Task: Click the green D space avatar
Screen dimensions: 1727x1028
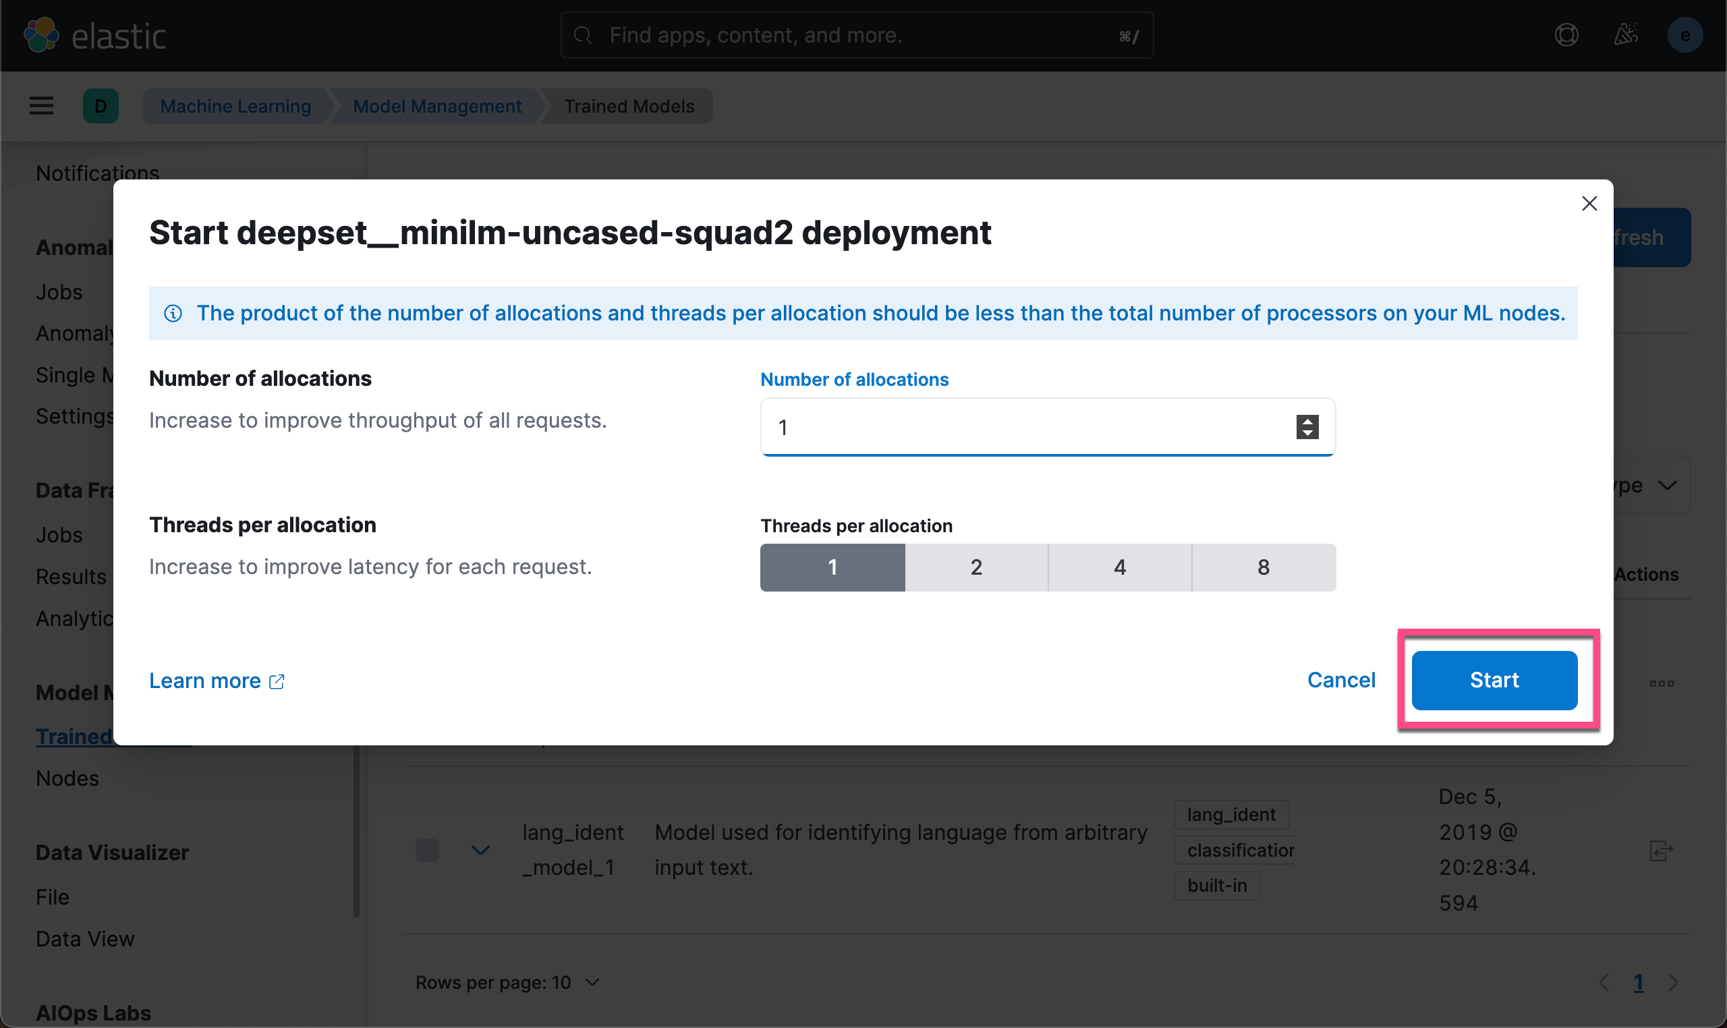Action: click(101, 106)
